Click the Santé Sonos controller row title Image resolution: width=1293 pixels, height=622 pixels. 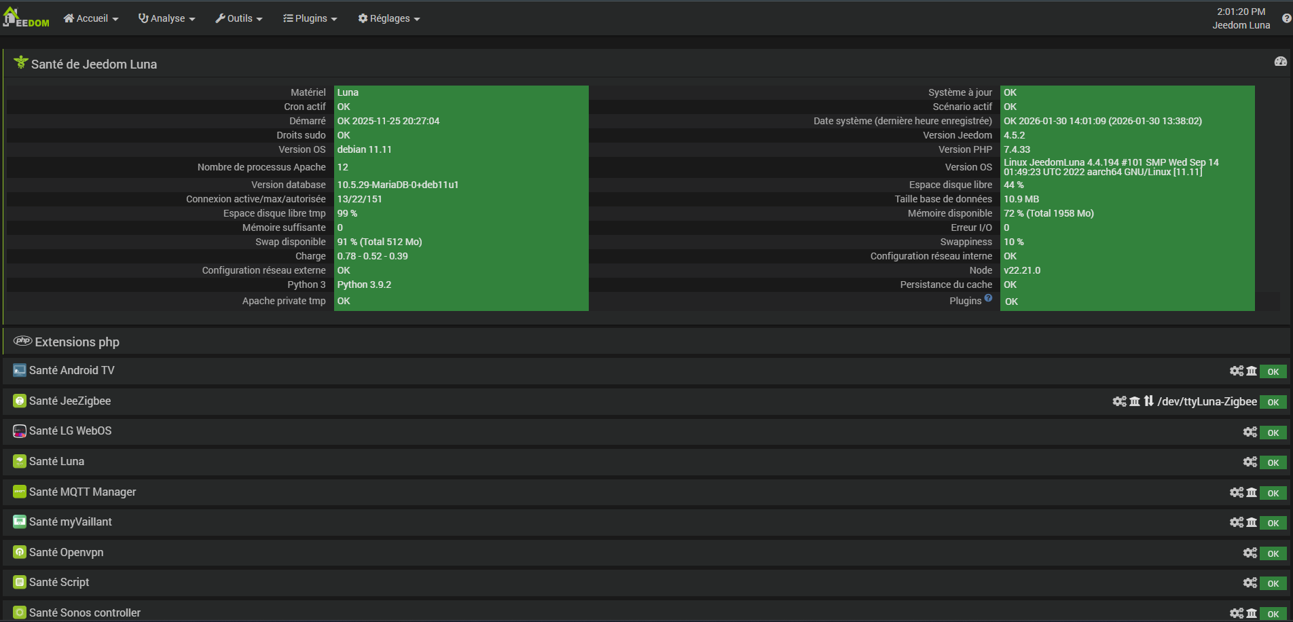(85, 612)
